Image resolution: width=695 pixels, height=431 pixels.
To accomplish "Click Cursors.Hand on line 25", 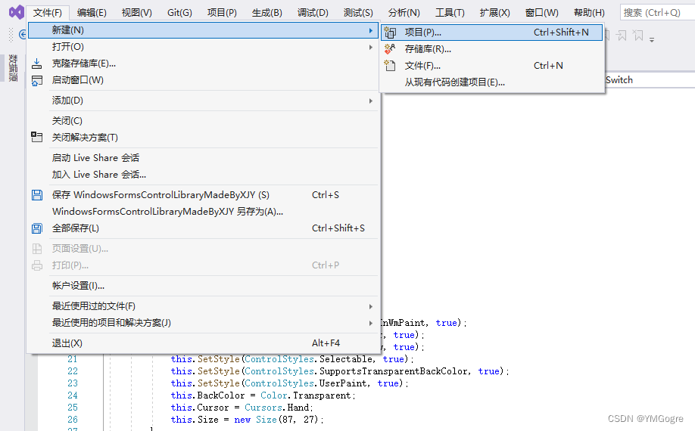I will [x=277, y=407].
